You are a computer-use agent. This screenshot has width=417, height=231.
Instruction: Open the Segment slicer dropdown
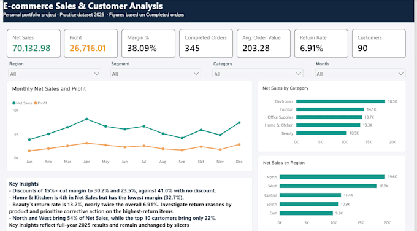coord(155,74)
